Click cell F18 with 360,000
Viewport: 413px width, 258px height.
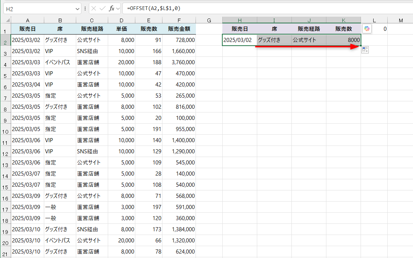click(x=179, y=218)
